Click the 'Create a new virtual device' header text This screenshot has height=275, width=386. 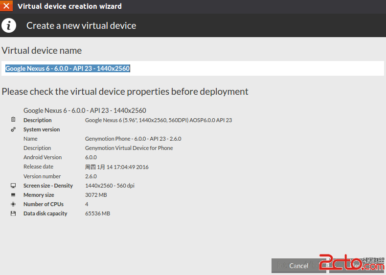[81, 25]
